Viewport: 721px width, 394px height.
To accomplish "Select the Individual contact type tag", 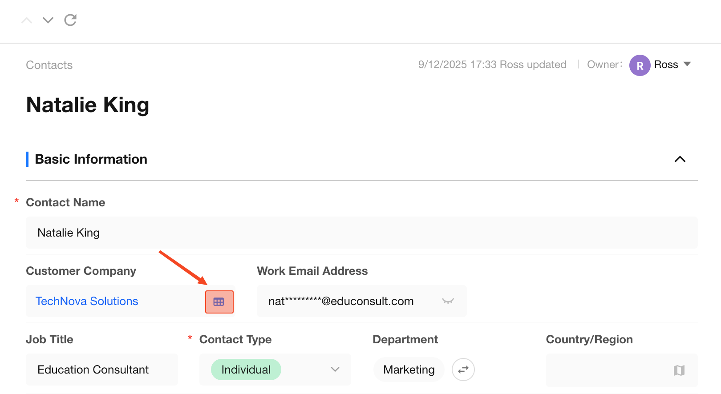I will click(246, 370).
